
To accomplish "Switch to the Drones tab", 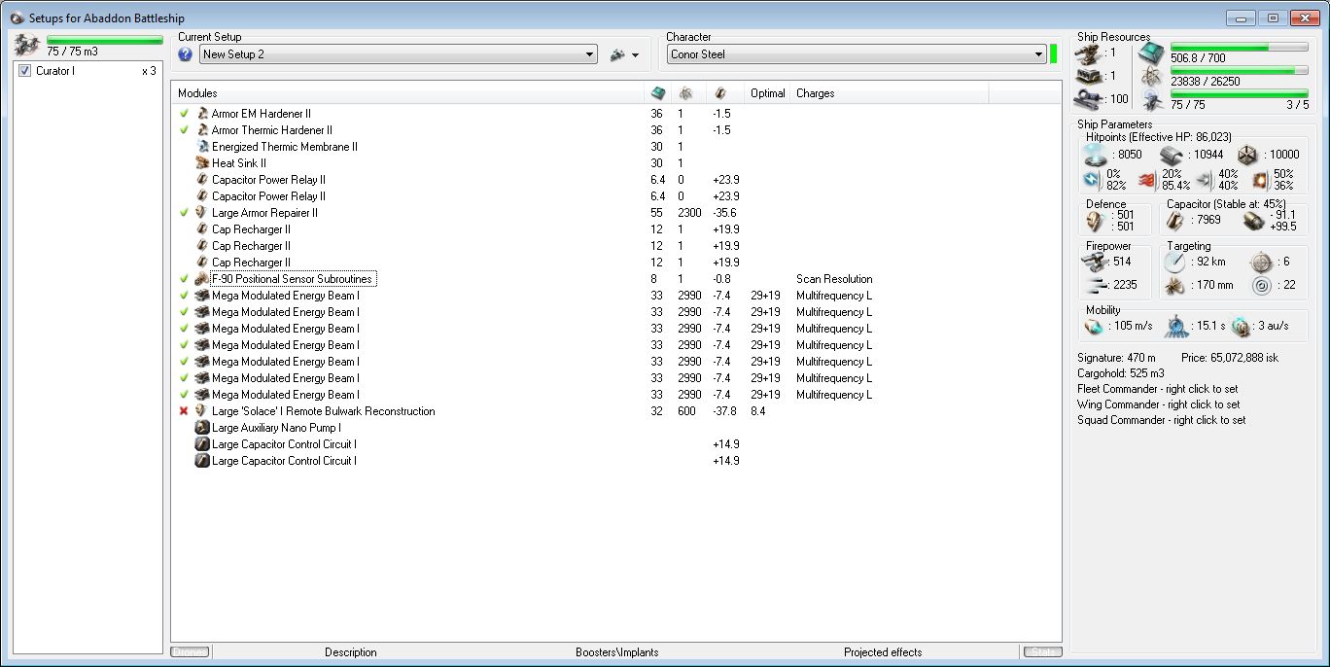I will (x=191, y=651).
